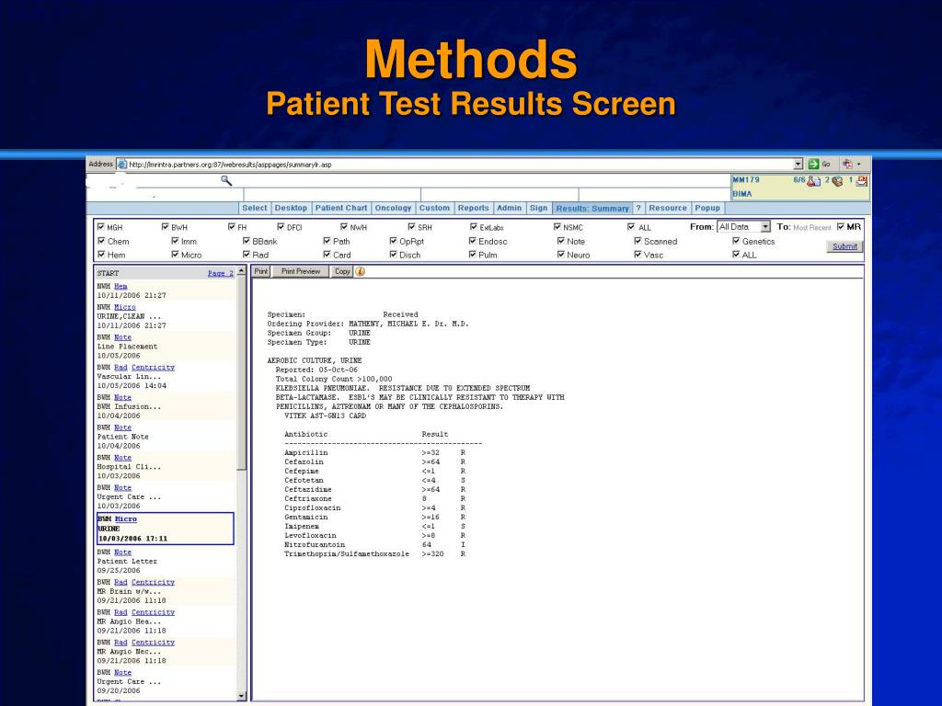Click the CM mailbox icon
This screenshot has height=706, width=942.
(862, 180)
